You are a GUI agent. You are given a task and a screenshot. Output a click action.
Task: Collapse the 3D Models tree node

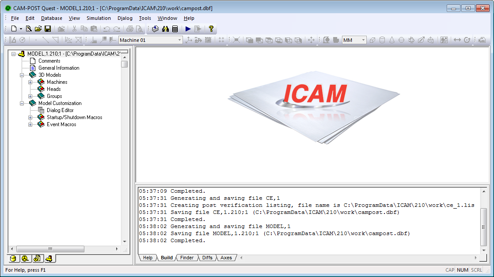click(22, 75)
